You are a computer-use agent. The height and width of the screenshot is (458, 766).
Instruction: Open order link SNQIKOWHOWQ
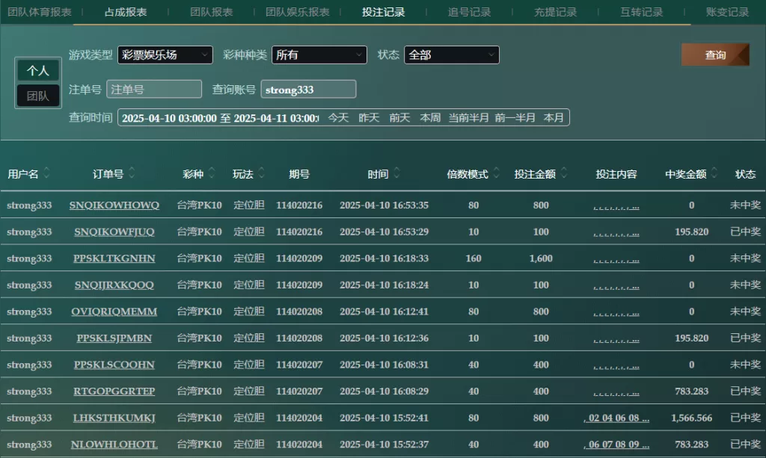[114, 205]
